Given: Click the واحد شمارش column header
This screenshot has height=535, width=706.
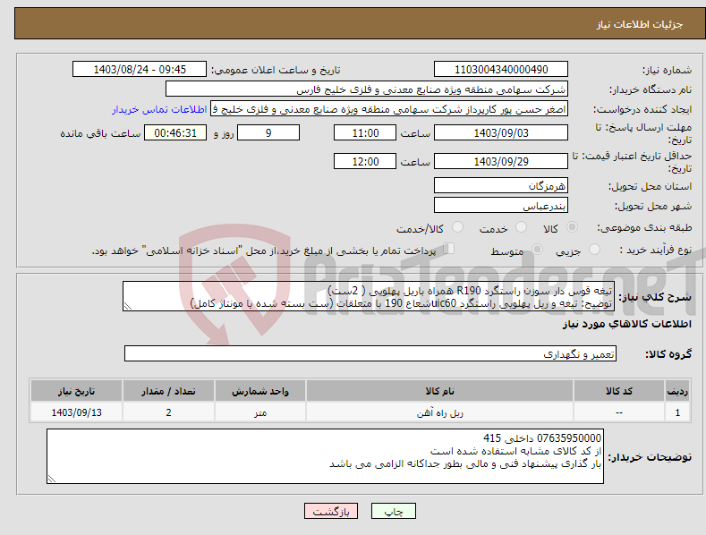Looking at the screenshot, I should click(x=260, y=391).
